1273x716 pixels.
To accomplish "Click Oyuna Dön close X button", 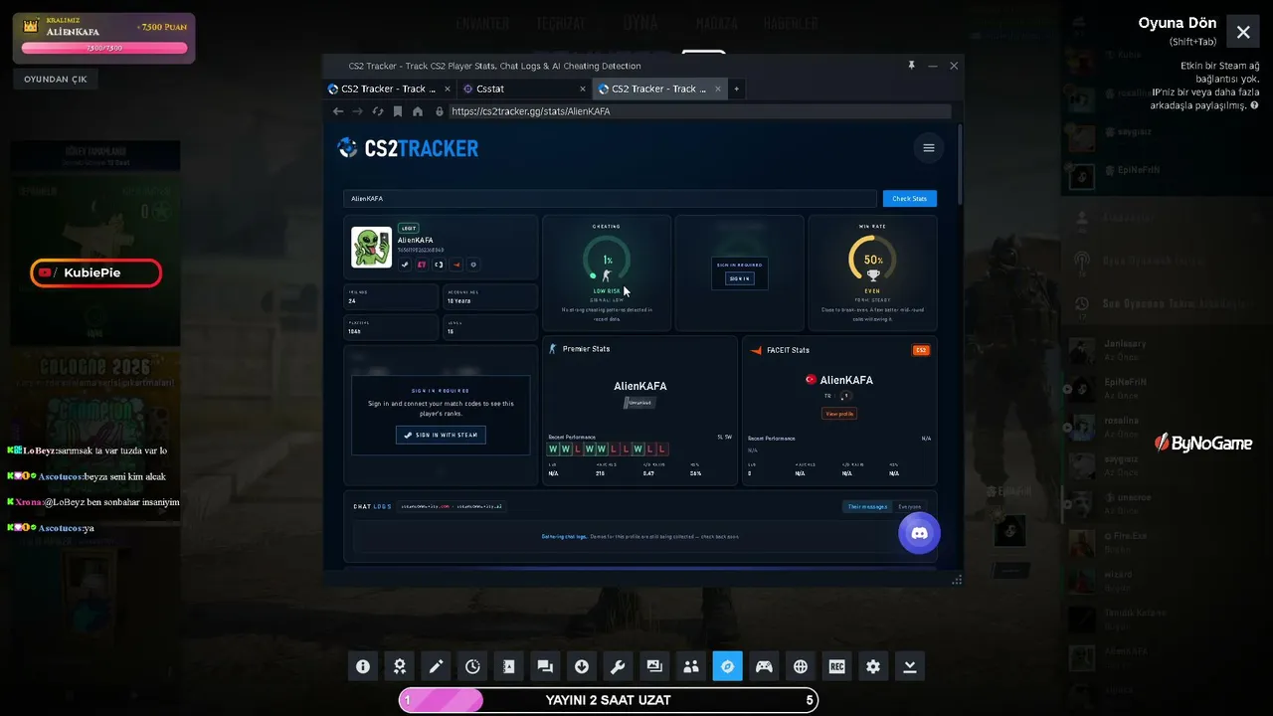I will 1243,33.
